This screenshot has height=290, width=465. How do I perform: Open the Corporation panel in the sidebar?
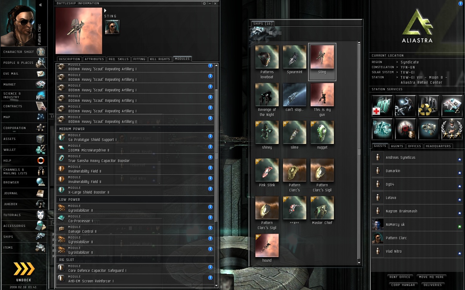(24, 128)
